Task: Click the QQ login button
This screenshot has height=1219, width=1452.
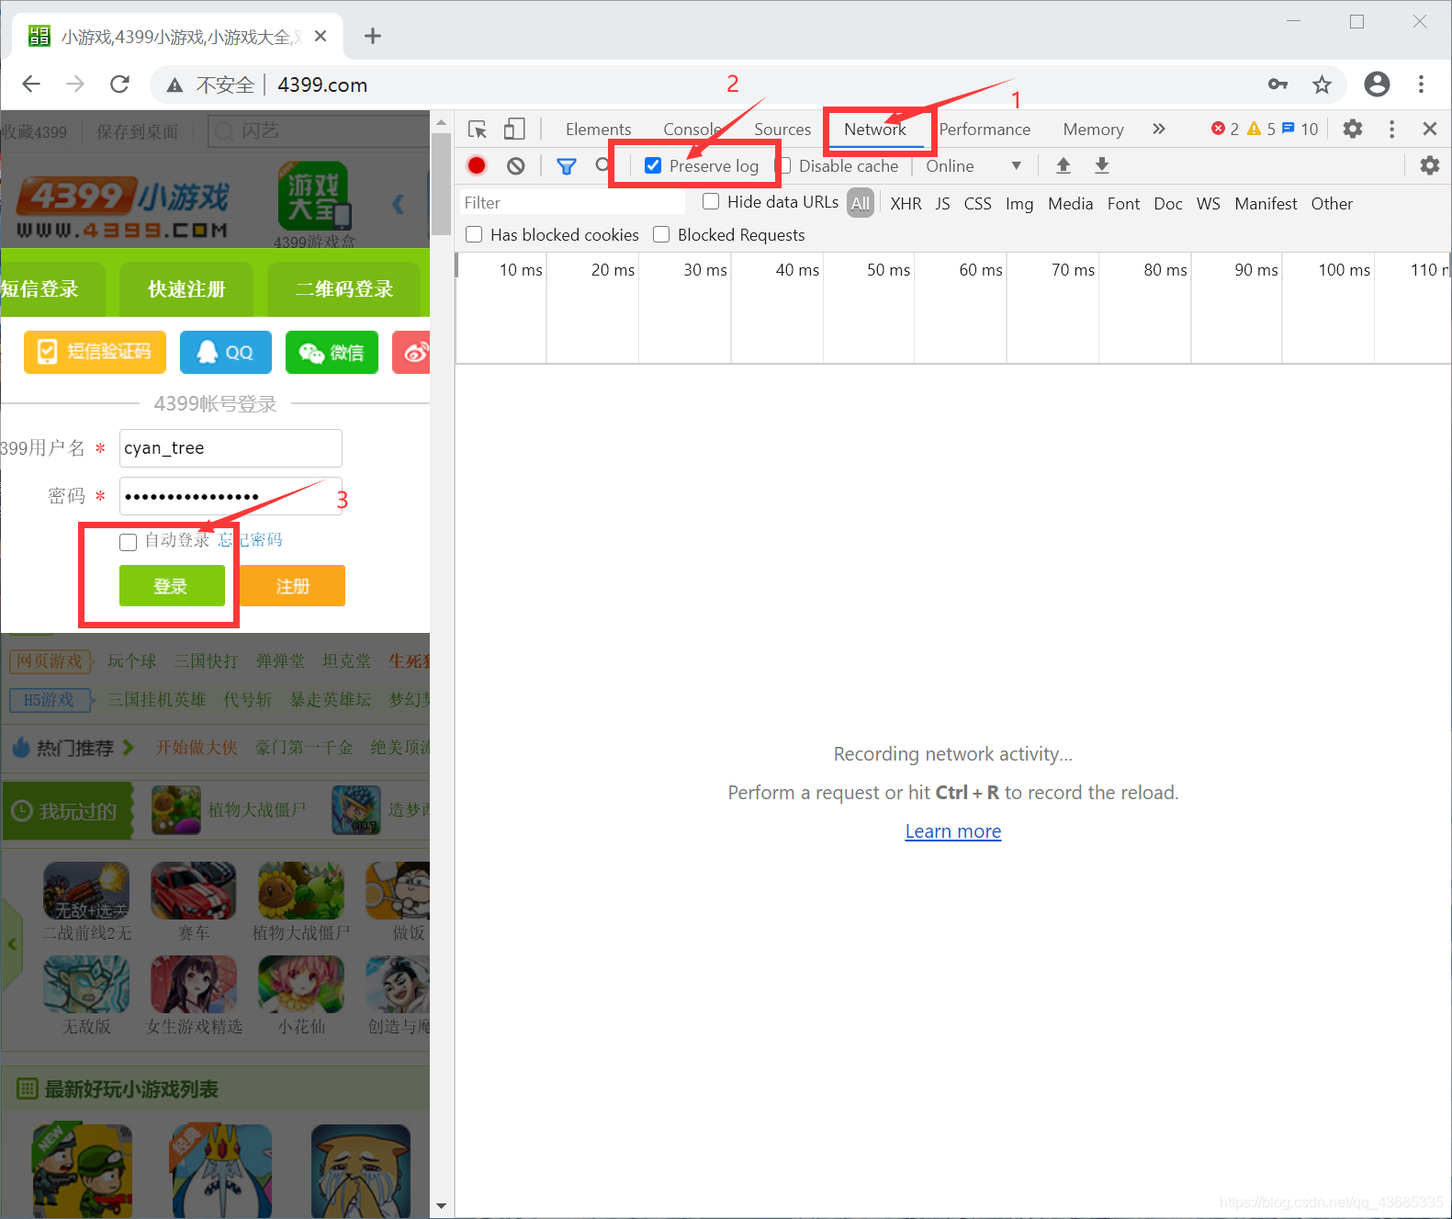Action: point(226,352)
